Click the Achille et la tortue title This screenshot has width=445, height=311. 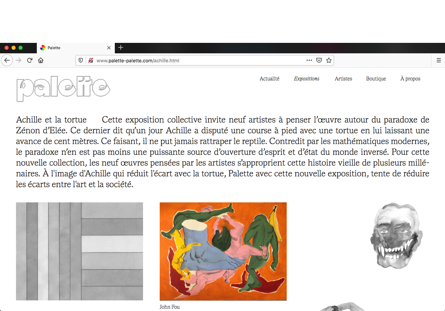pos(51,120)
